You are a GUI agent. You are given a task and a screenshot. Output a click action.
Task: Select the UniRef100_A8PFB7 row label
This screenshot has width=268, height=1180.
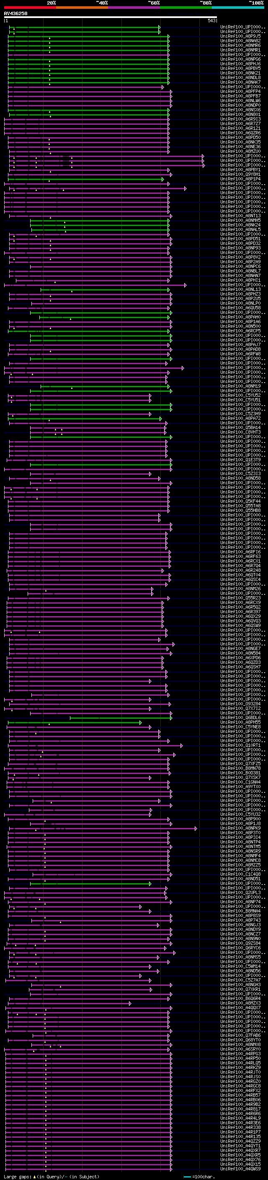point(240,96)
